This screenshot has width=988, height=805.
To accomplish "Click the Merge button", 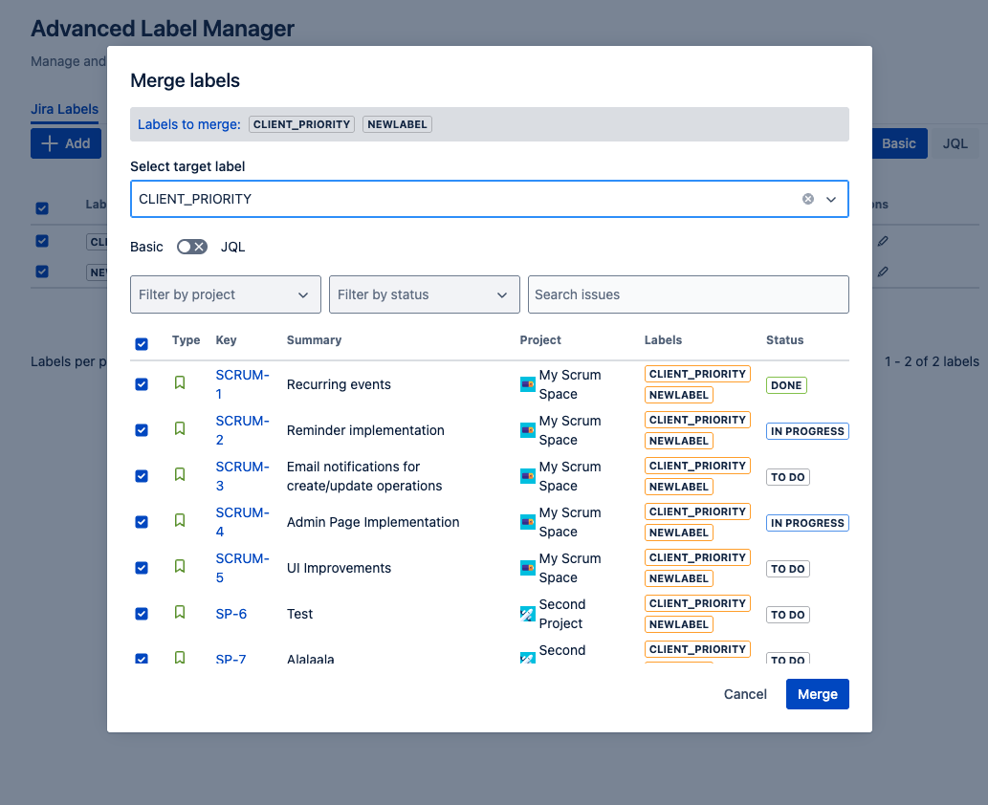I will pos(817,693).
